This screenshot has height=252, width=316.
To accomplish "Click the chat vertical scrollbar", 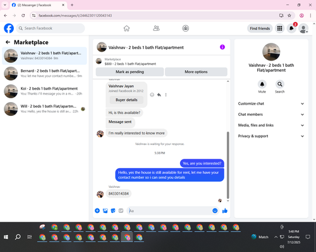I will click(x=228, y=165).
